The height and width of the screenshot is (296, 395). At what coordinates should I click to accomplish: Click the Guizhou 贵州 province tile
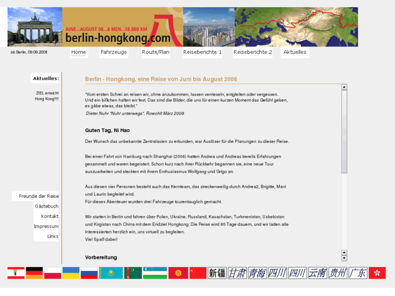point(338,273)
